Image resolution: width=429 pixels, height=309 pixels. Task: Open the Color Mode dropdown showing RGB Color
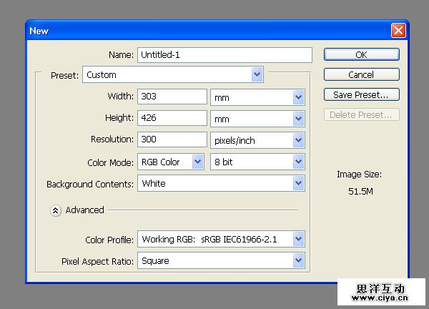pos(172,162)
